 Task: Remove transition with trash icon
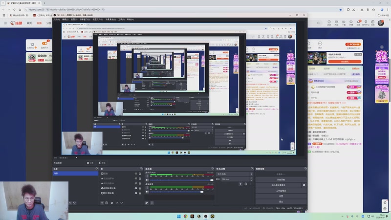pyautogui.click(x=246, y=184)
